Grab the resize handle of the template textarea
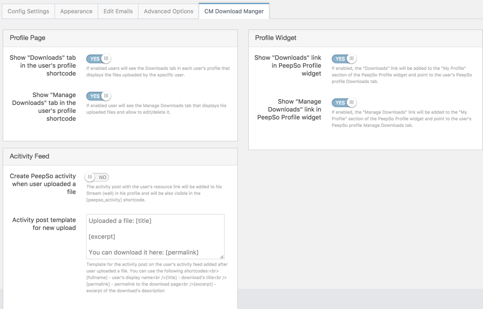This screenshot has width=483, height=309. click(222, 257)
